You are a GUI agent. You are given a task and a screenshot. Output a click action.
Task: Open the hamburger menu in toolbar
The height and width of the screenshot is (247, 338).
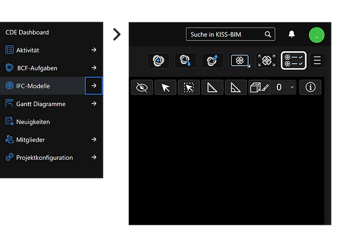(317, 61)
